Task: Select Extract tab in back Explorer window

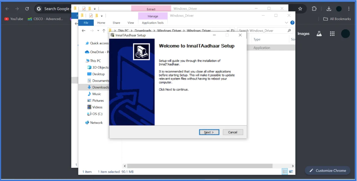Action: [x=151, y=9]
